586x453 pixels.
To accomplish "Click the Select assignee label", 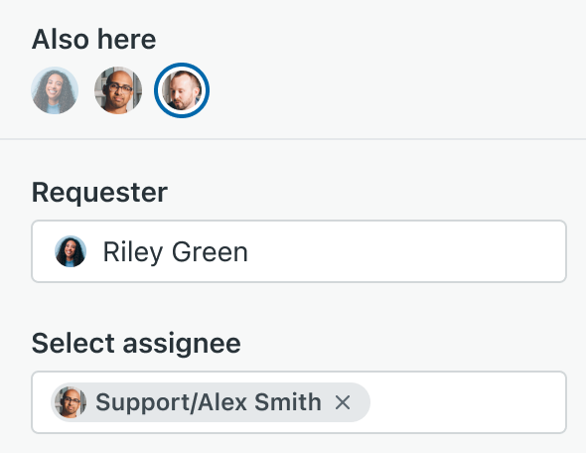I will (136, 343).
